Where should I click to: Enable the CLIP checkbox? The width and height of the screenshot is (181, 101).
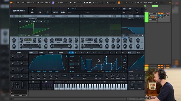click(x=30, y=82)
